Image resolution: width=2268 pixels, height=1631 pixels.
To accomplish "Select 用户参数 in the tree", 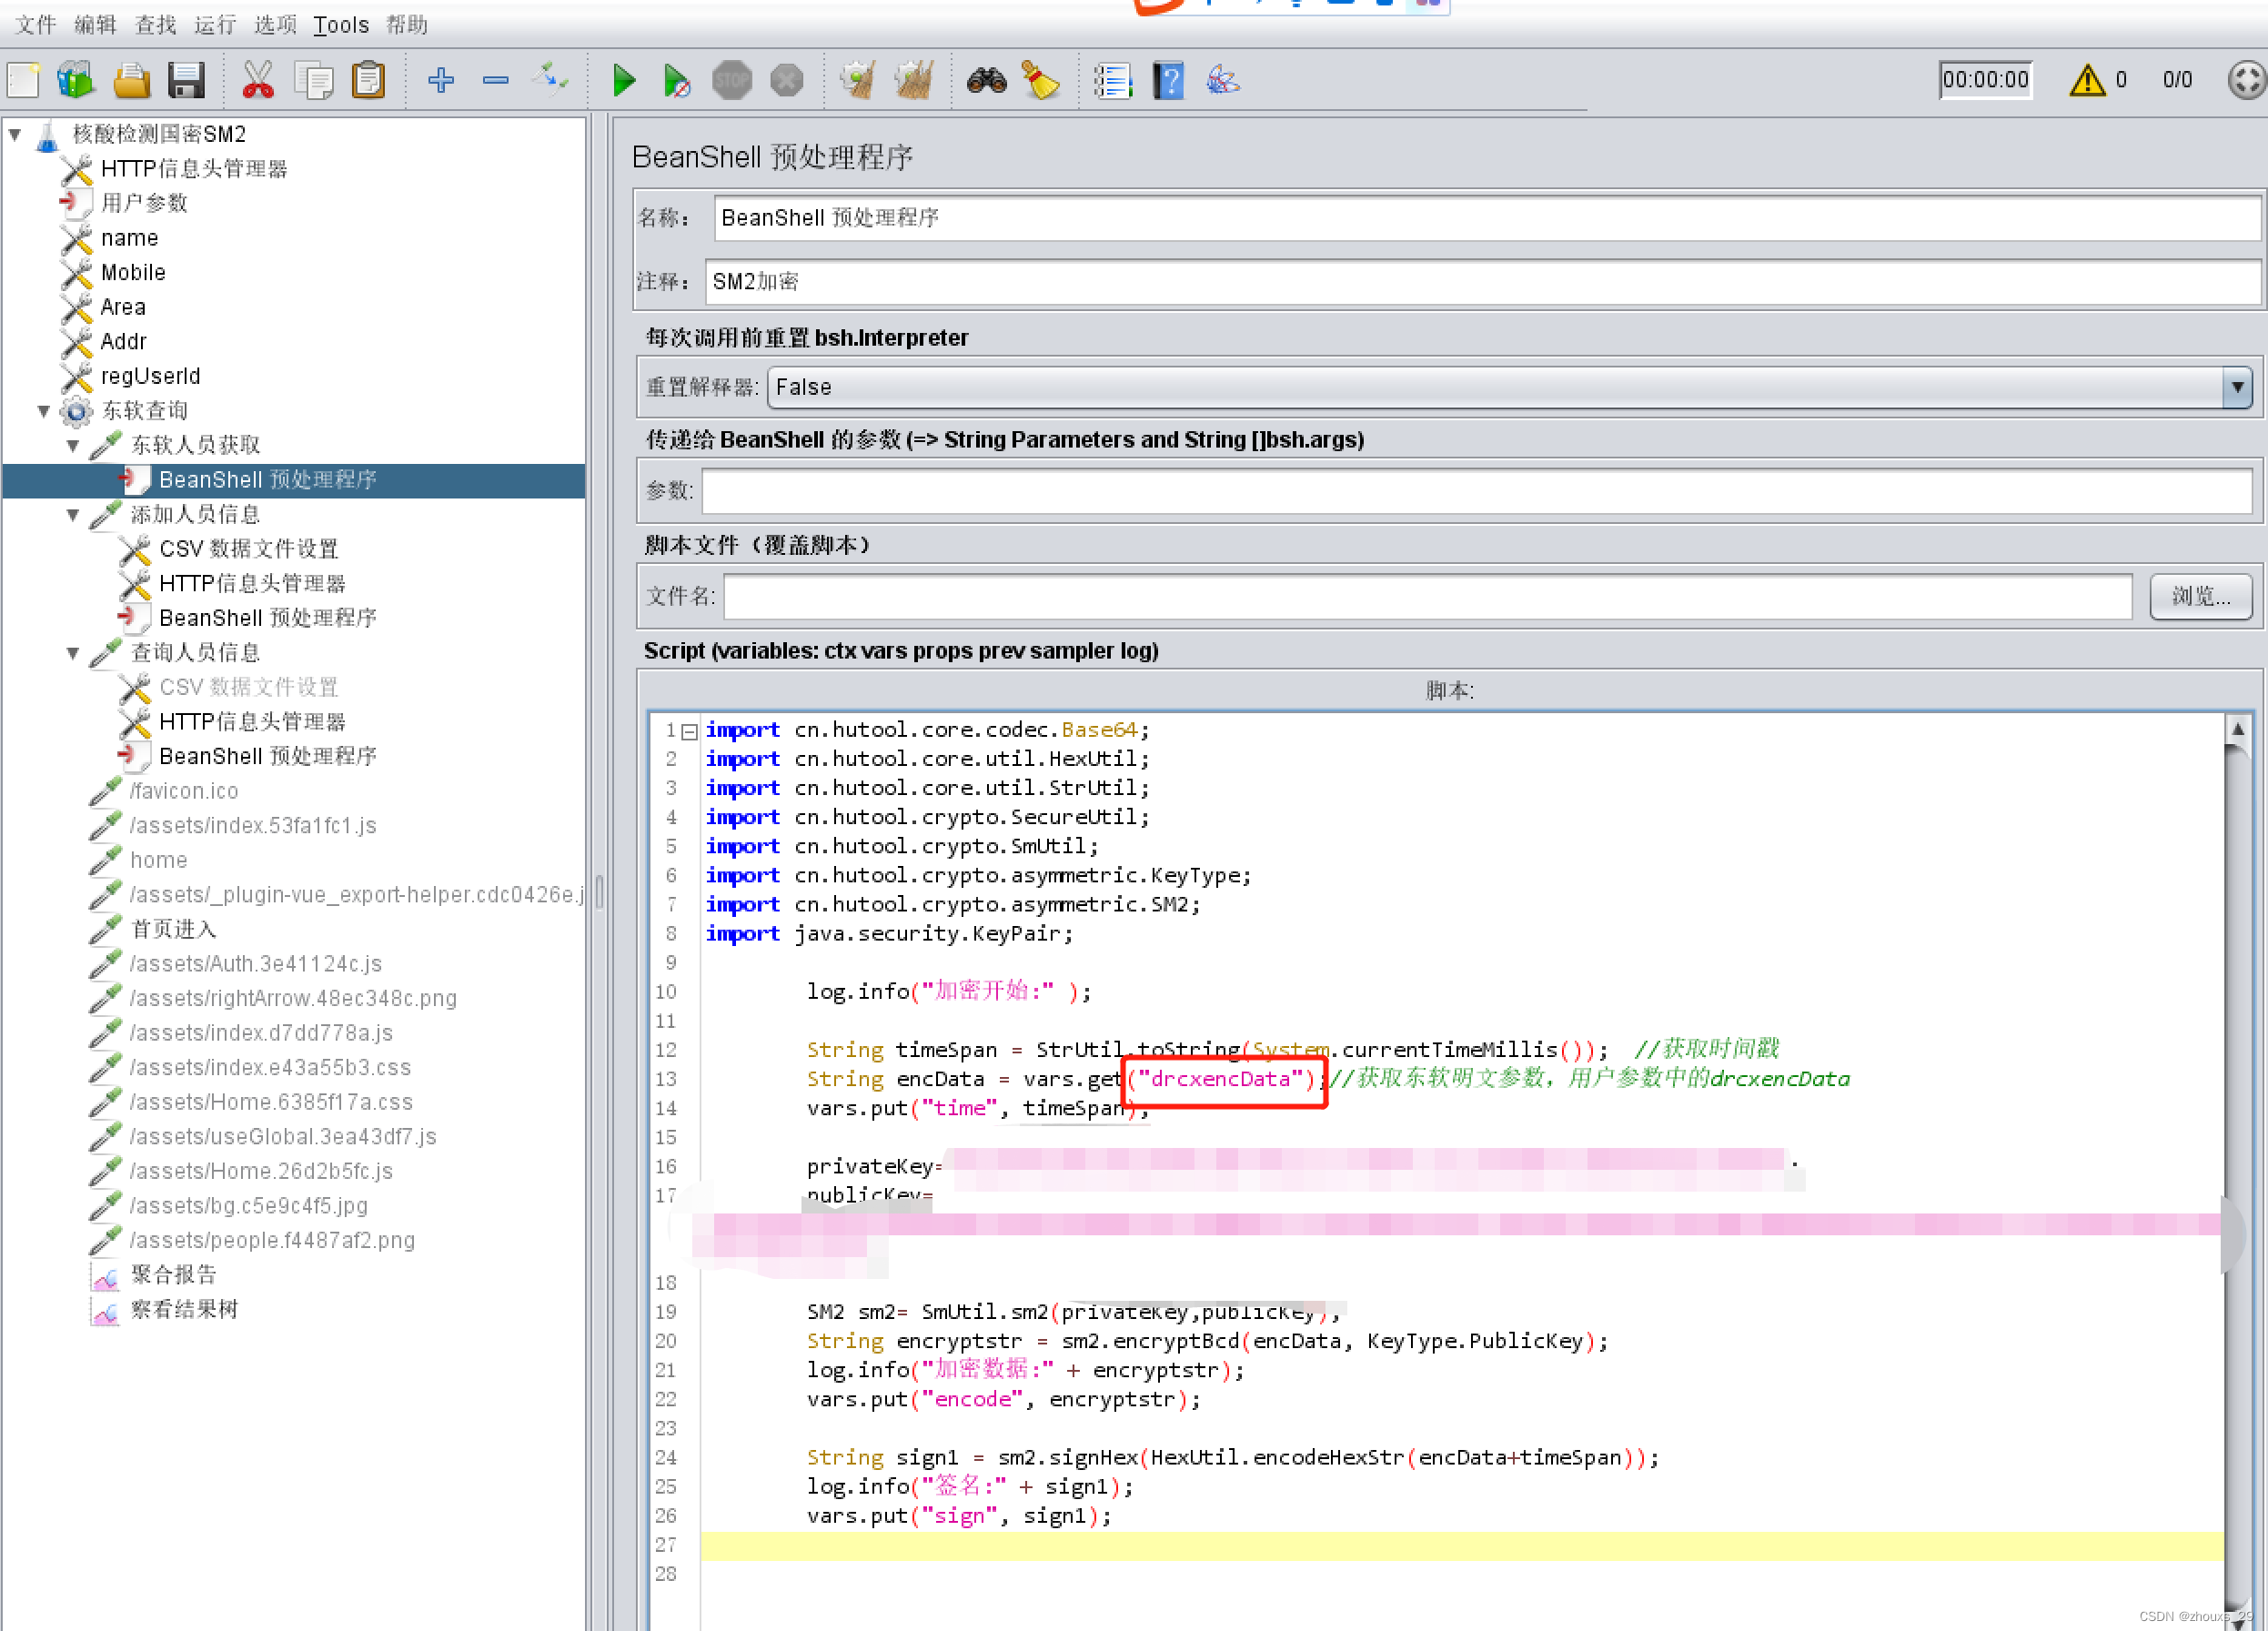I will [x=144, y=203].
